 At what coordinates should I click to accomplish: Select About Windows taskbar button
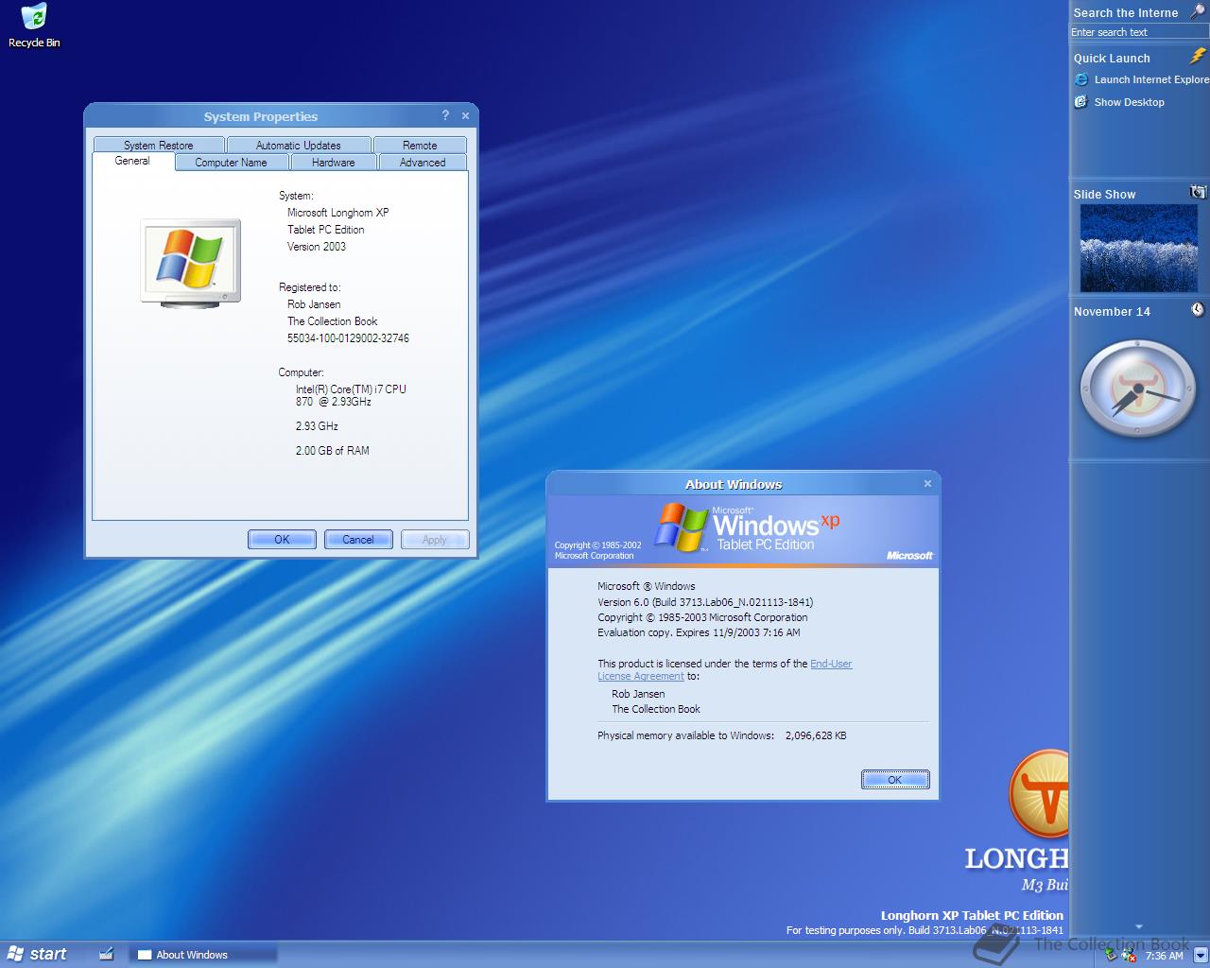[204, 954]
